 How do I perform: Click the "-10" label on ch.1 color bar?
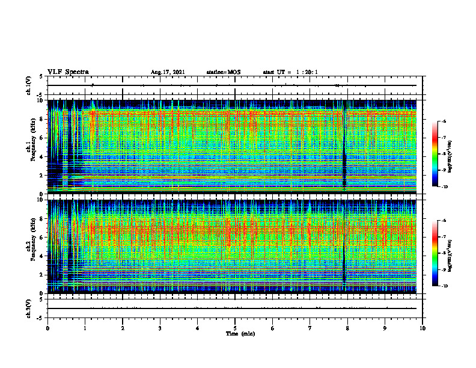444,187
